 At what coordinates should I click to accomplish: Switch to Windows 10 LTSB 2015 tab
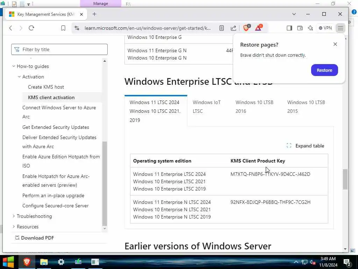(x=306, y=106)
